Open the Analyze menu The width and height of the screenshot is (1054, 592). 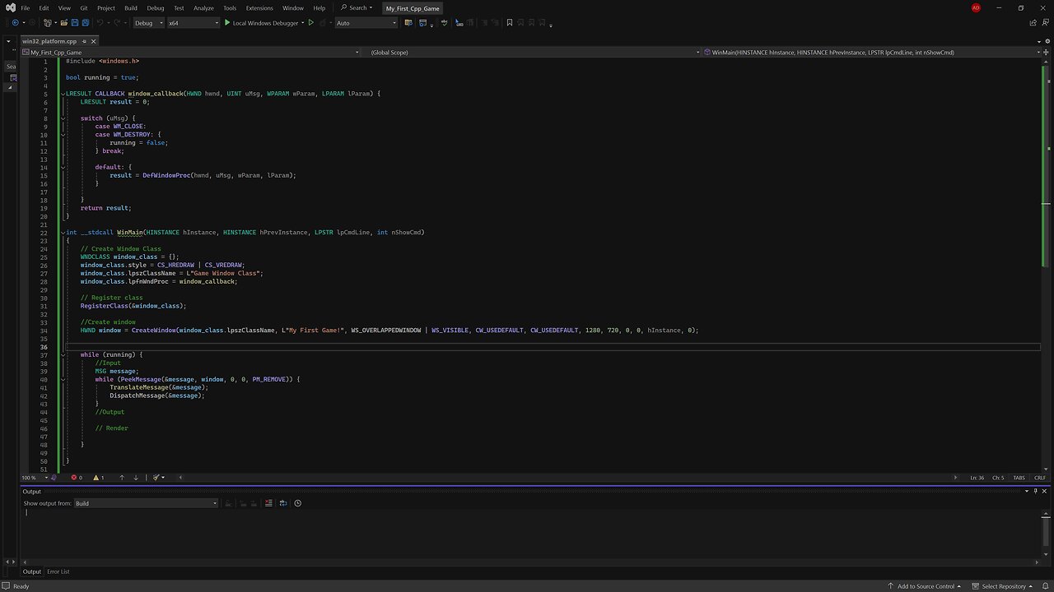pos(203,7)
